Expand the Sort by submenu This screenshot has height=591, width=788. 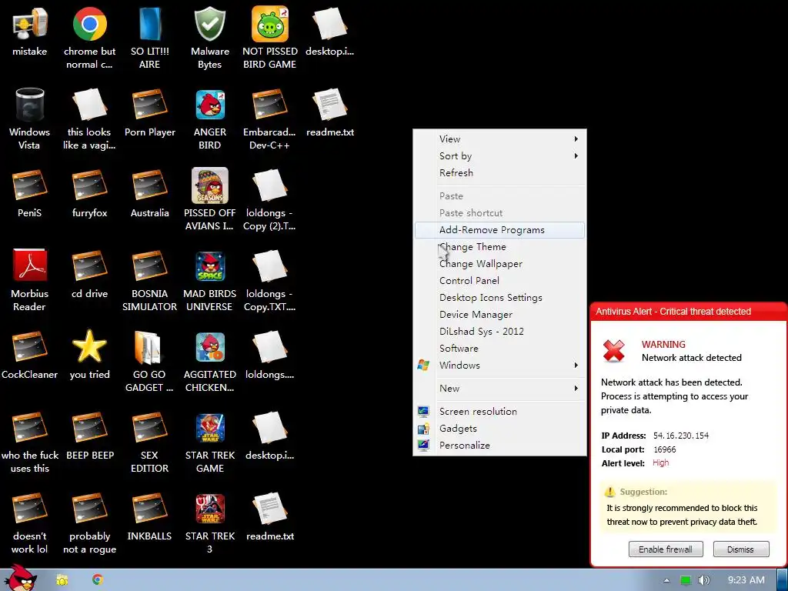tap(499, 155)
